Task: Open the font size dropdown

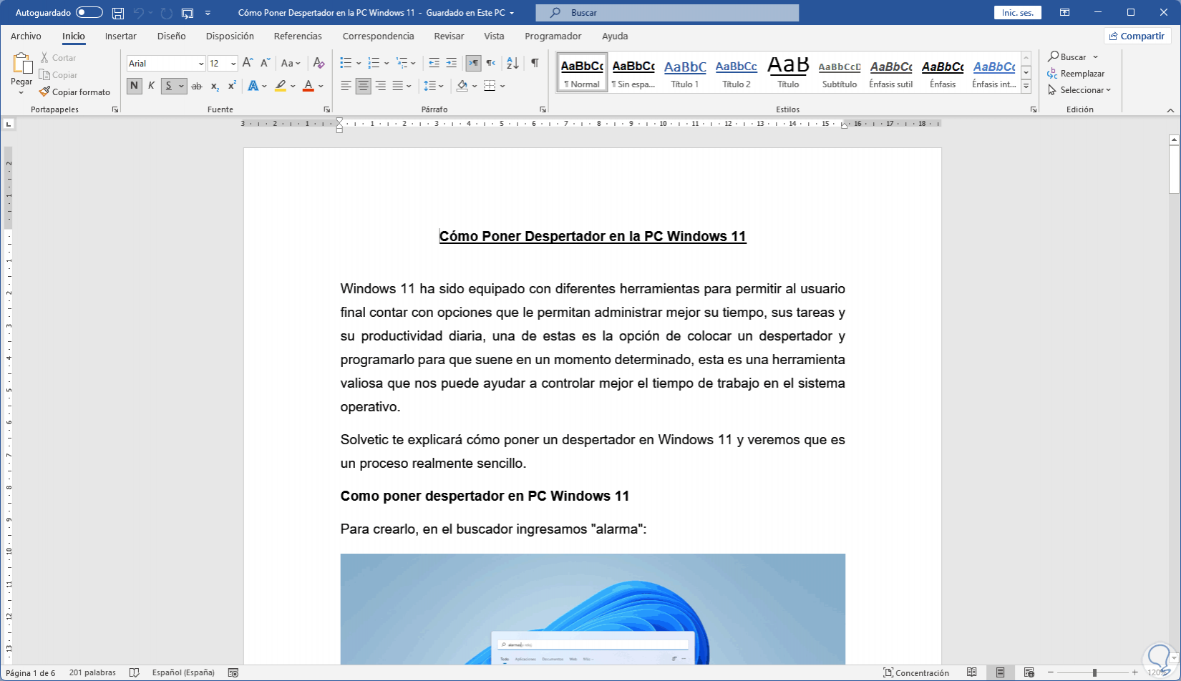Action: (x=233, y=64)
